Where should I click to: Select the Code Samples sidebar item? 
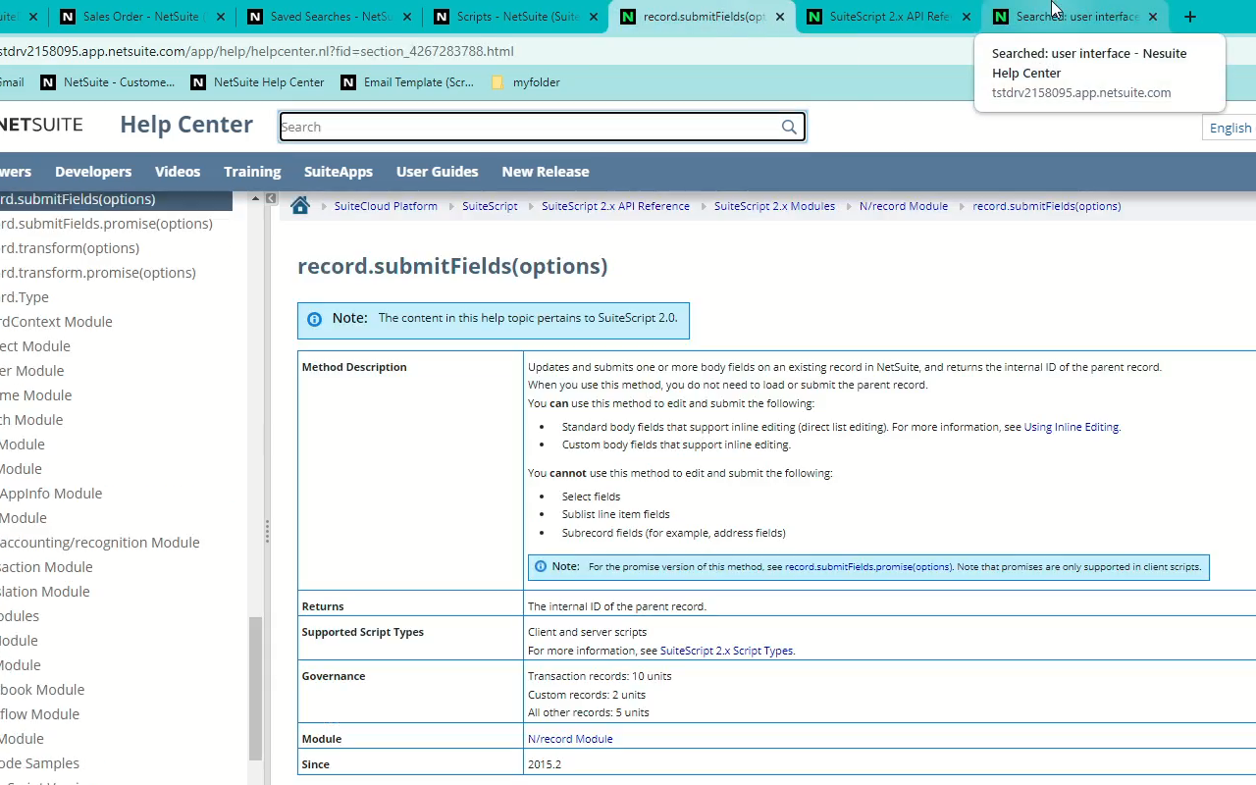click(39, 763)
